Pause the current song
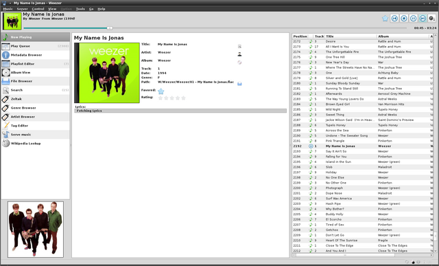The height and width of the screenshot is (266, 439). (x=413, y=19)
